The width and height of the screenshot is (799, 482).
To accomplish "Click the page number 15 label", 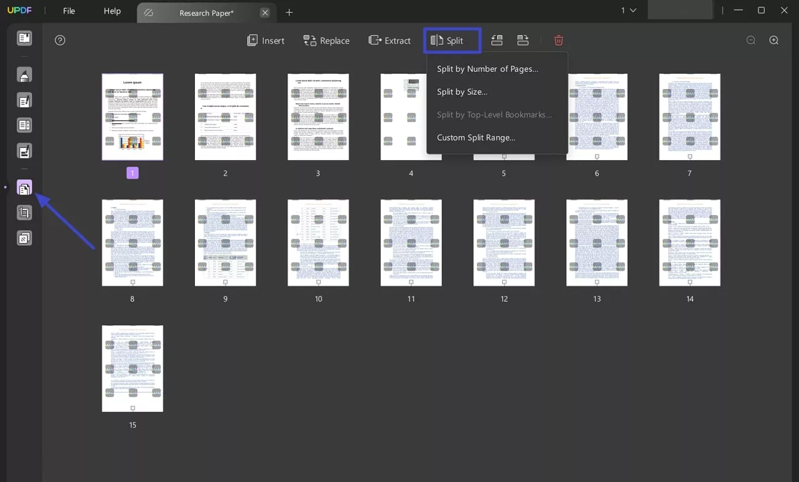I will 132,425.
